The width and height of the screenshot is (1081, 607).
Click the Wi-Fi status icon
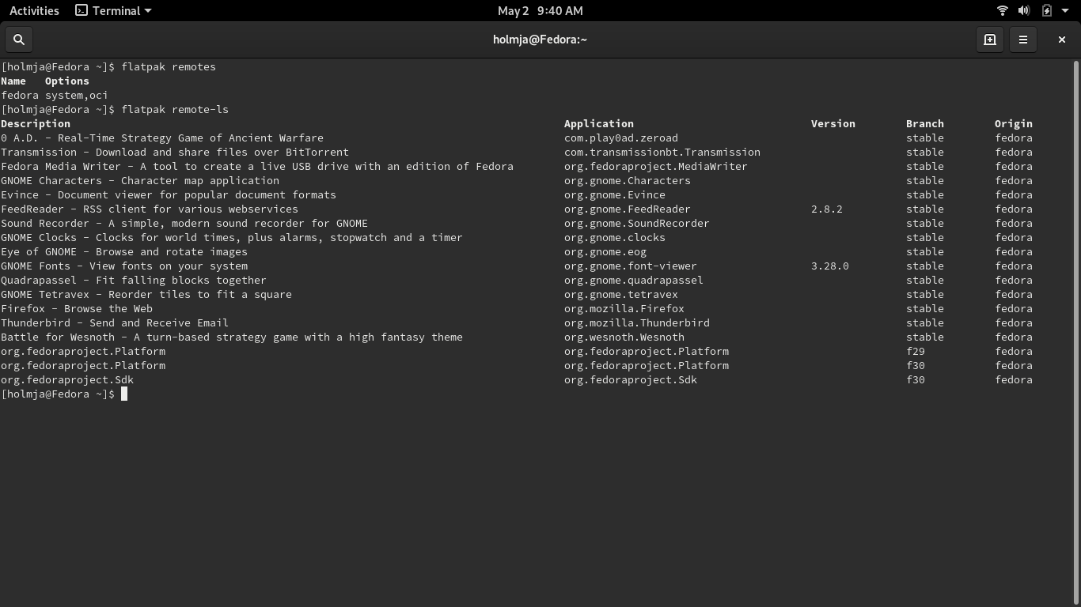[1002, 10]
